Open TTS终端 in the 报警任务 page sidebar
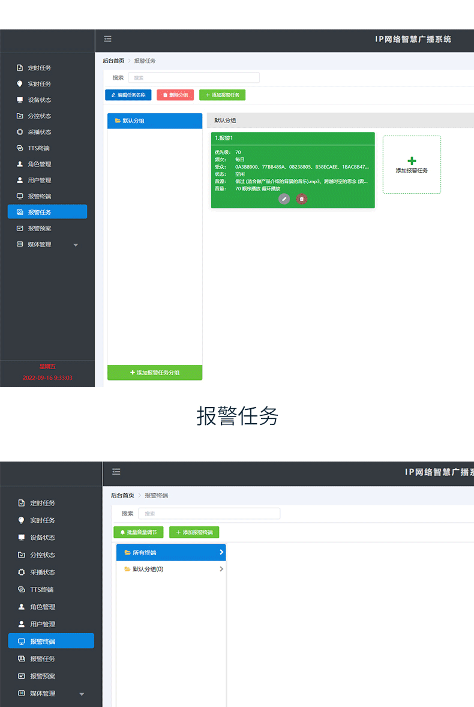Image resolution: width=474 pixels, height=707 pixels. [38, 148]
